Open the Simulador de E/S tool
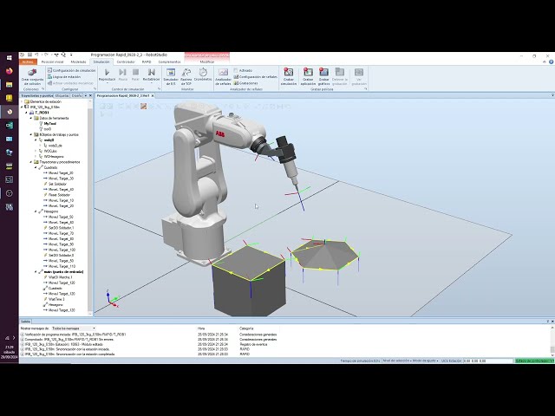 pyautogui.click(x=171, y=76)
